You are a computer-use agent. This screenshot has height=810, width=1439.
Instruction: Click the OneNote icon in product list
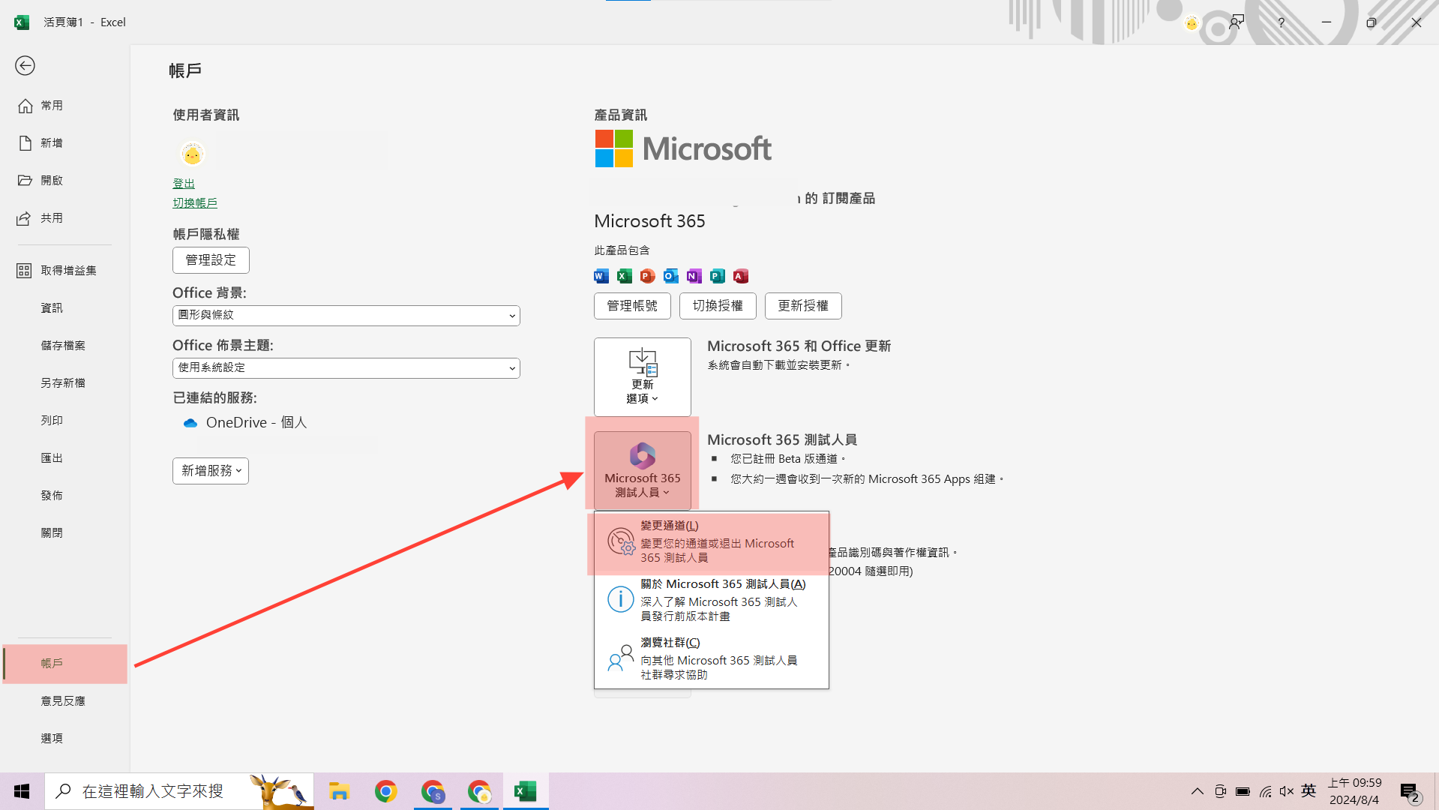[x=694, y=276]
